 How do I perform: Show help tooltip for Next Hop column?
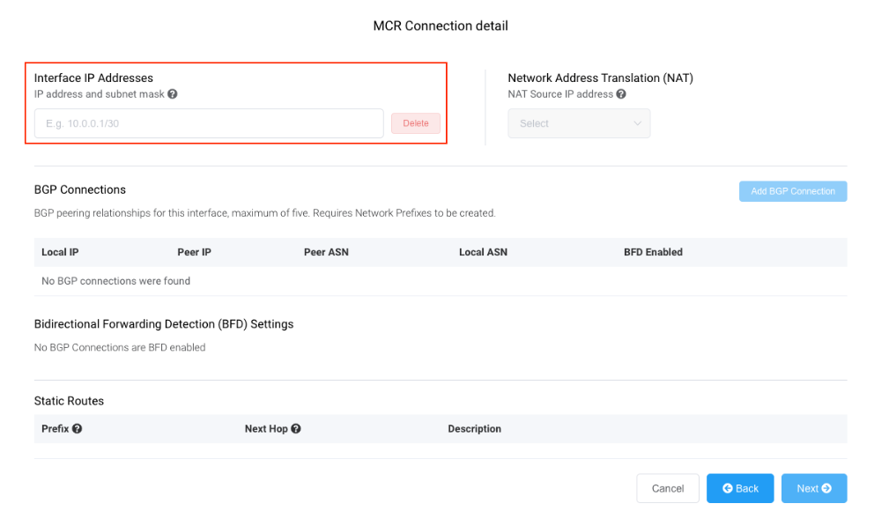(296, 428)
